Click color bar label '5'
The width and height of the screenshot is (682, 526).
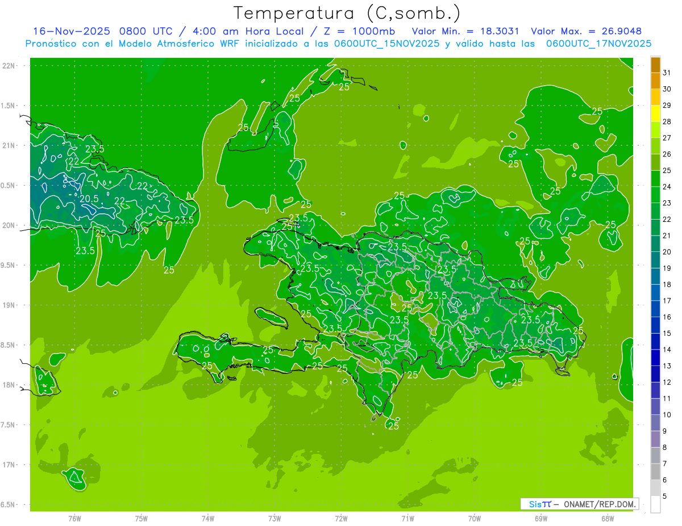[665, 496]
